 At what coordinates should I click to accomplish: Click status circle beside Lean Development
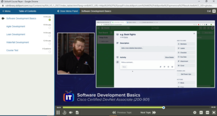[50, 36]
